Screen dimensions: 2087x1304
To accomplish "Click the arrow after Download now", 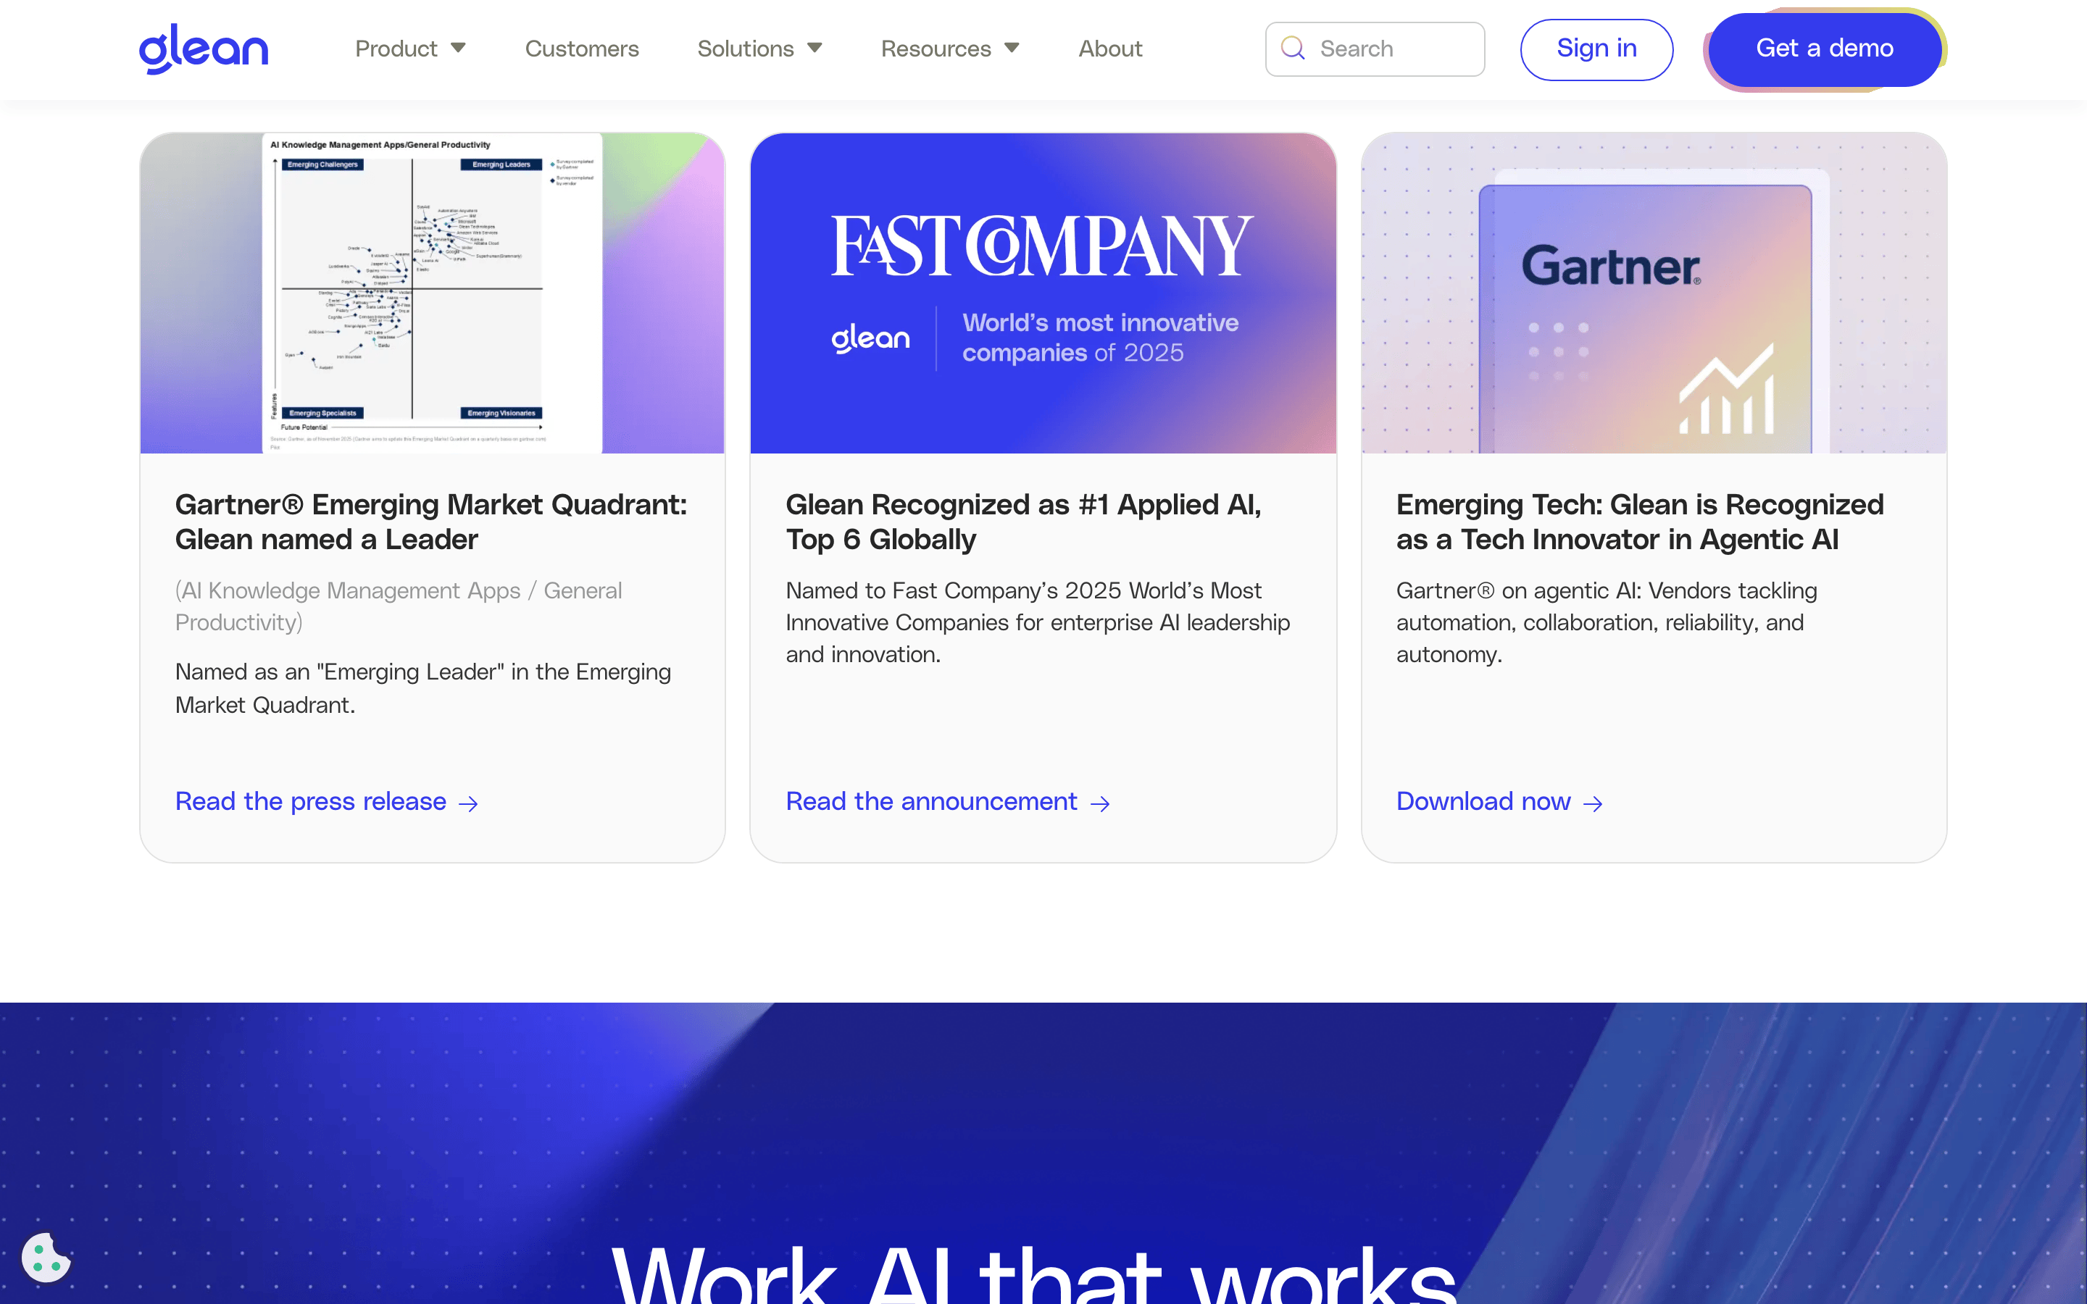I will 1593,803.
